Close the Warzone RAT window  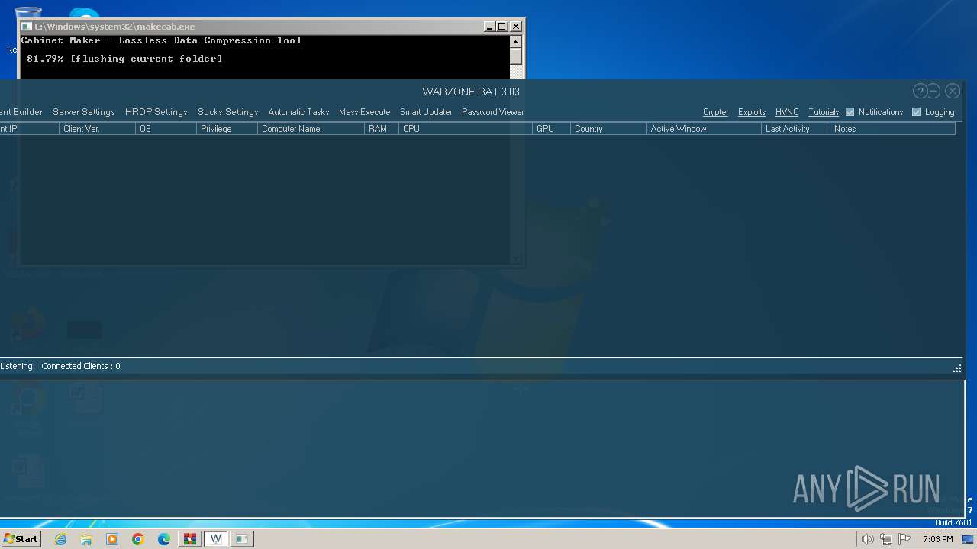pos(953,91)
